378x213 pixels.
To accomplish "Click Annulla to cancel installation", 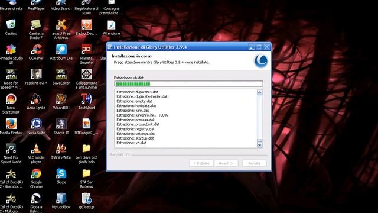I will click(255, 163).
